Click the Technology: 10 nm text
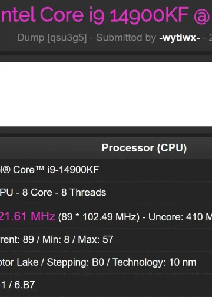The width and height of the screenshot is (212, 297). [x=154, y=262]
